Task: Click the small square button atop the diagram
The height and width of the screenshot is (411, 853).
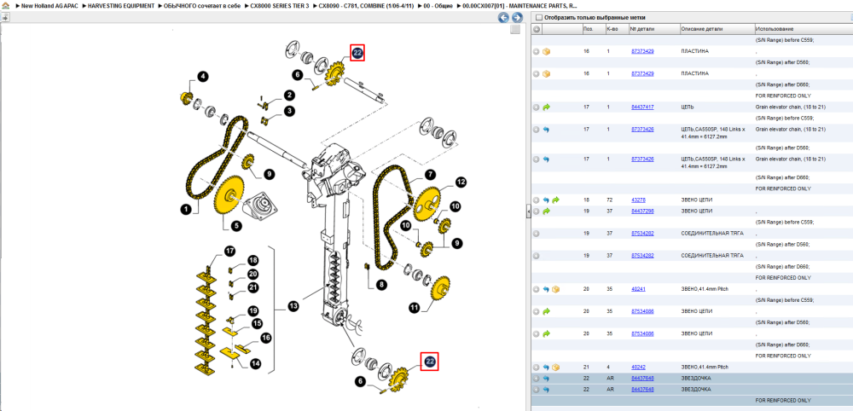Action: (x=514, y=30)
